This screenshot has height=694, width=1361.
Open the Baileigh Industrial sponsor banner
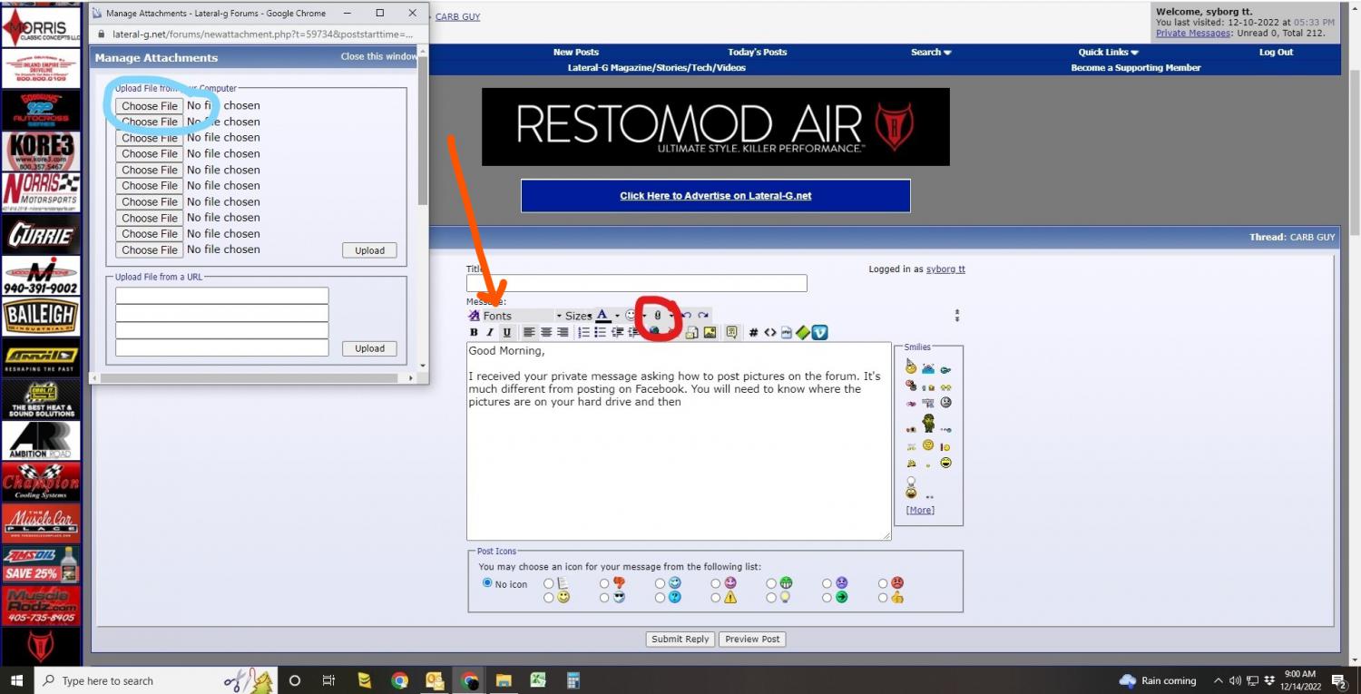[x=41, y=318]
